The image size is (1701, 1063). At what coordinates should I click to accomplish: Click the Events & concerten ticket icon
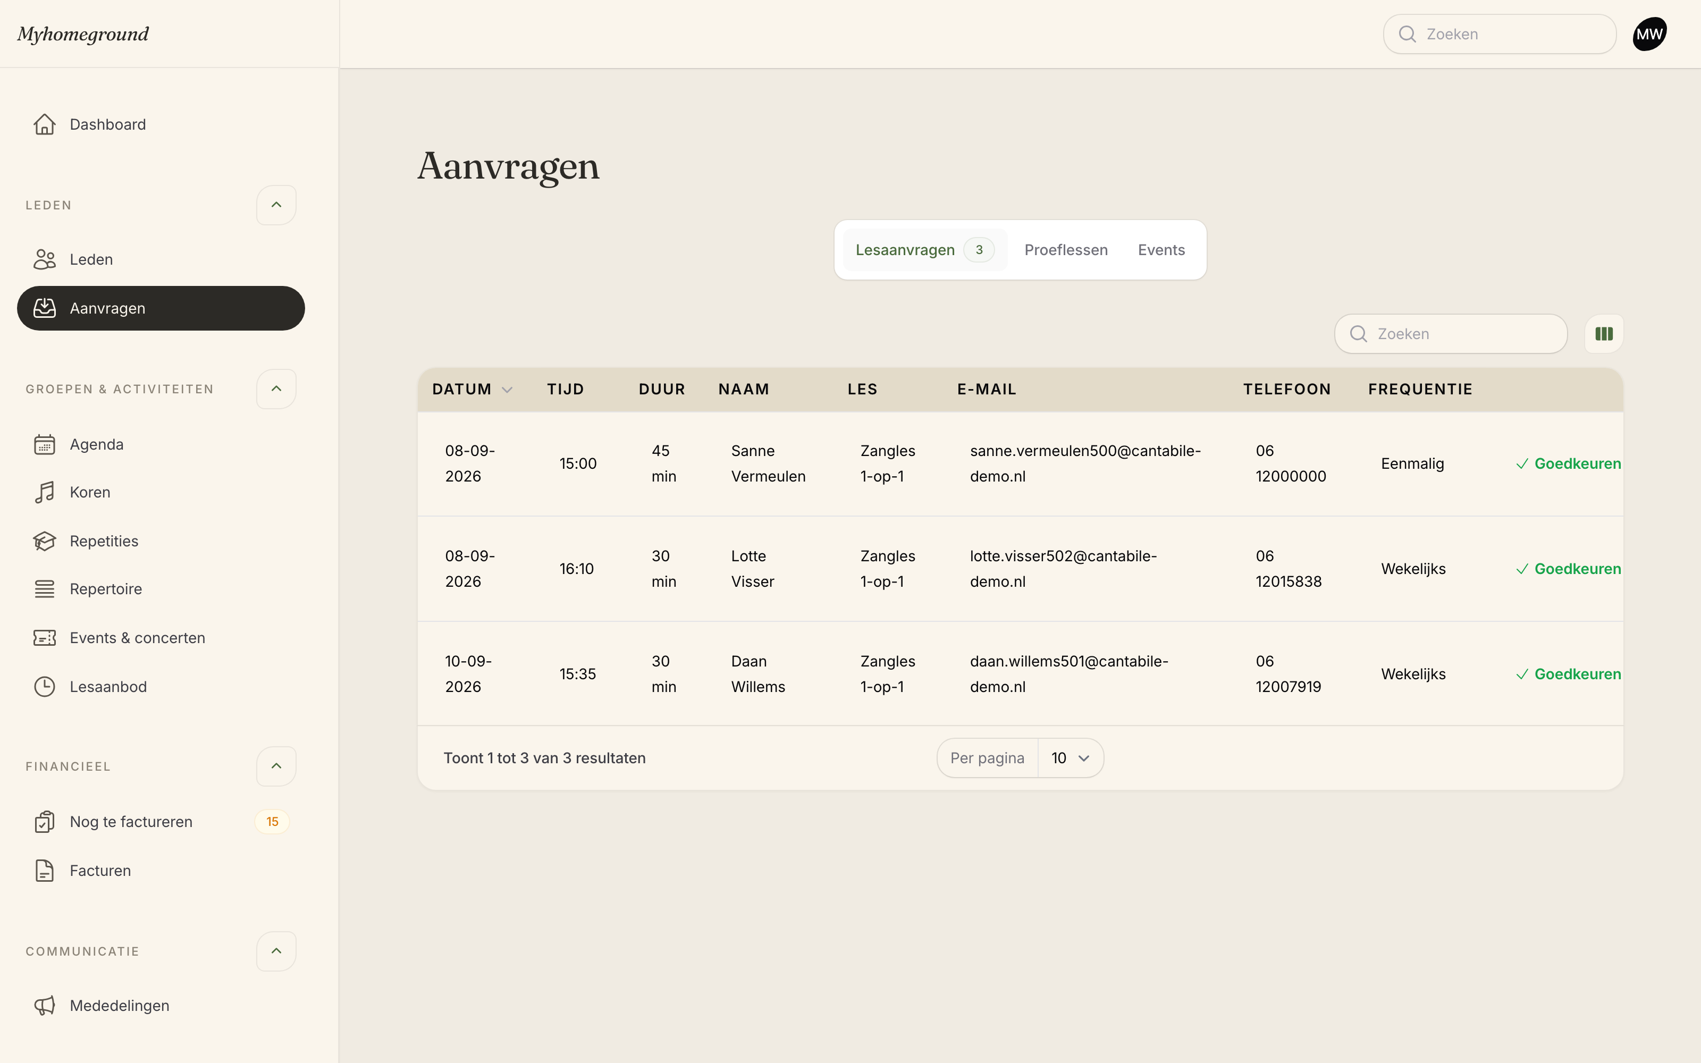[x=44, y=638]
